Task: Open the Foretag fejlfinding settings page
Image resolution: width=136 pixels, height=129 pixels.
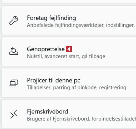Action: pyautogui.click(x=69, y=20)
